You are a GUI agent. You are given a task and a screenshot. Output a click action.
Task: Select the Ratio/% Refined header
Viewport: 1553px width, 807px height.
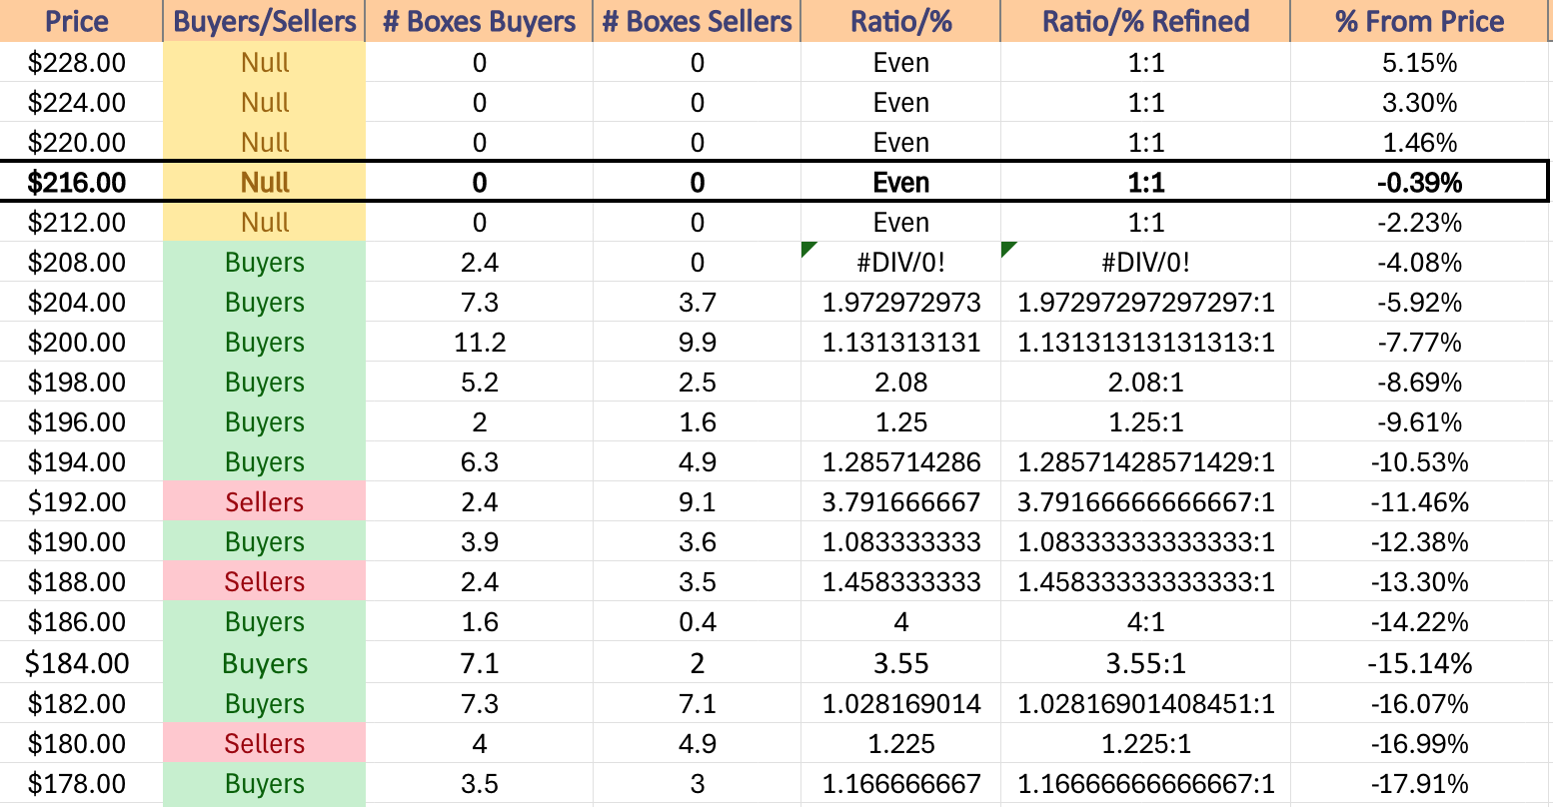tap(1146, 21)
